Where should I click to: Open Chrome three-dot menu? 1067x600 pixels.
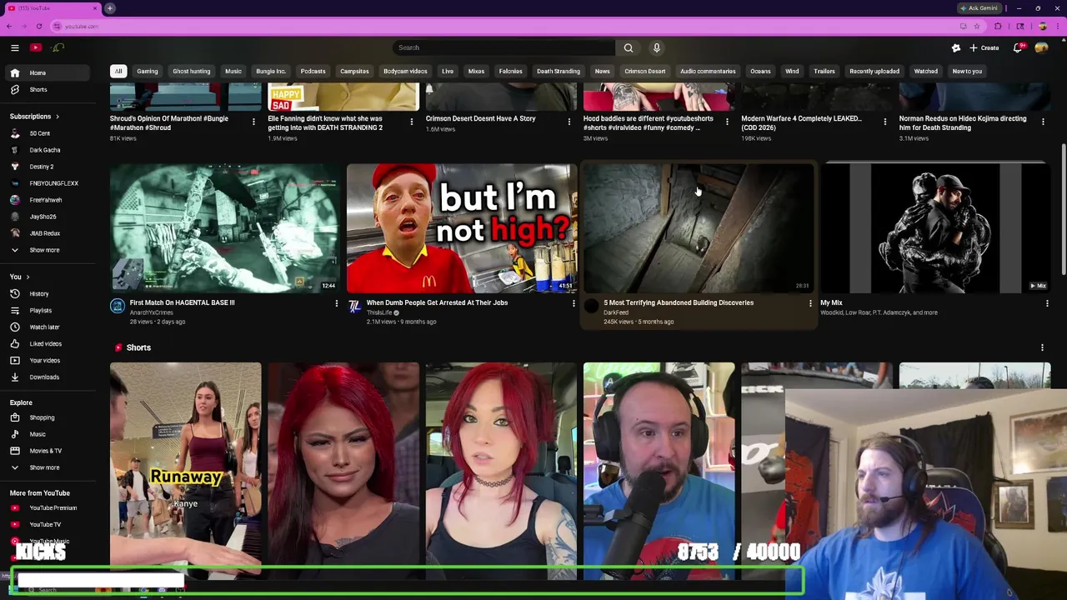pyautogui.click(x=1059, y=26)
